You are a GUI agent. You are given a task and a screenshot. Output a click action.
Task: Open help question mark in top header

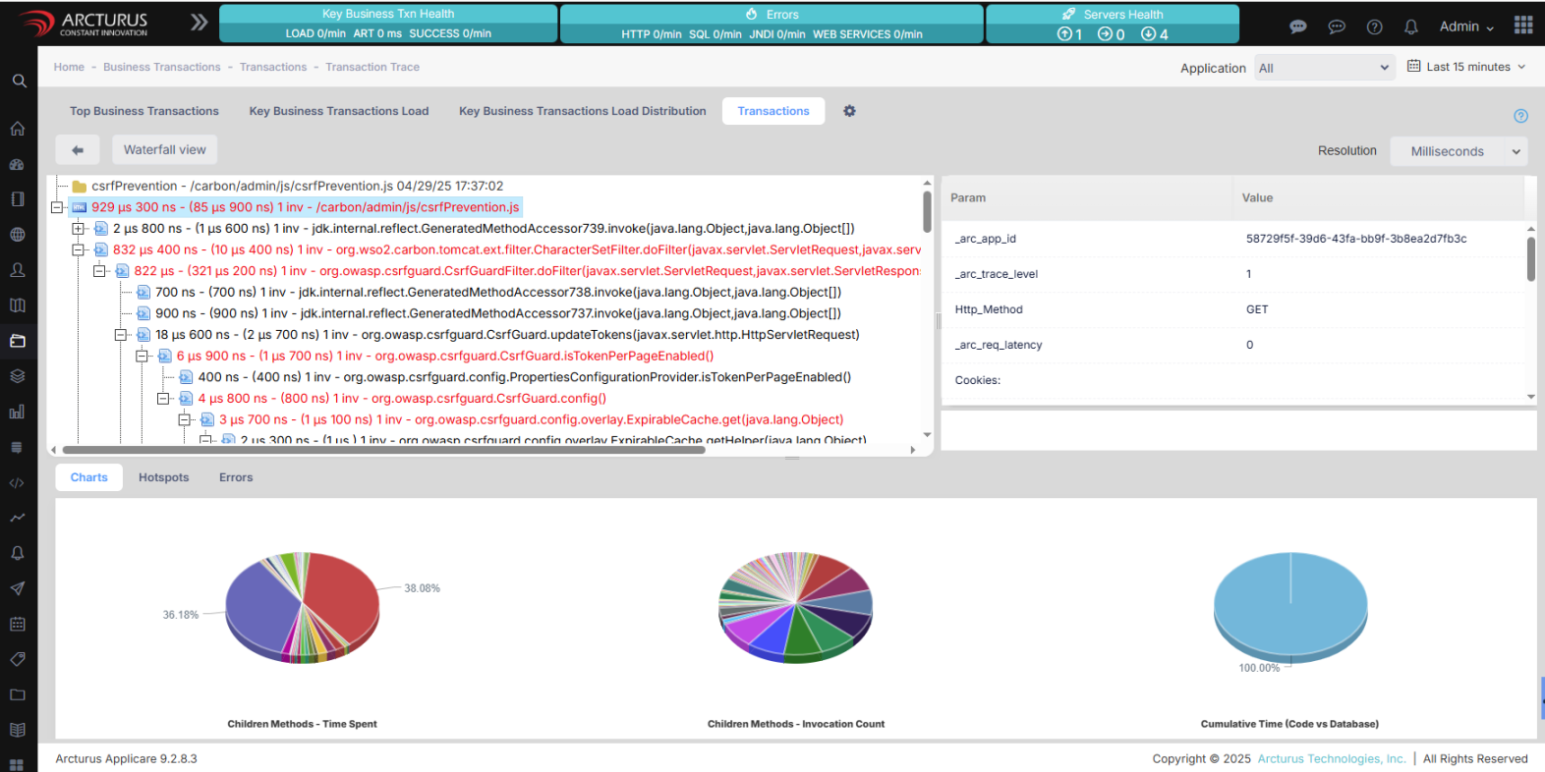1374,27
